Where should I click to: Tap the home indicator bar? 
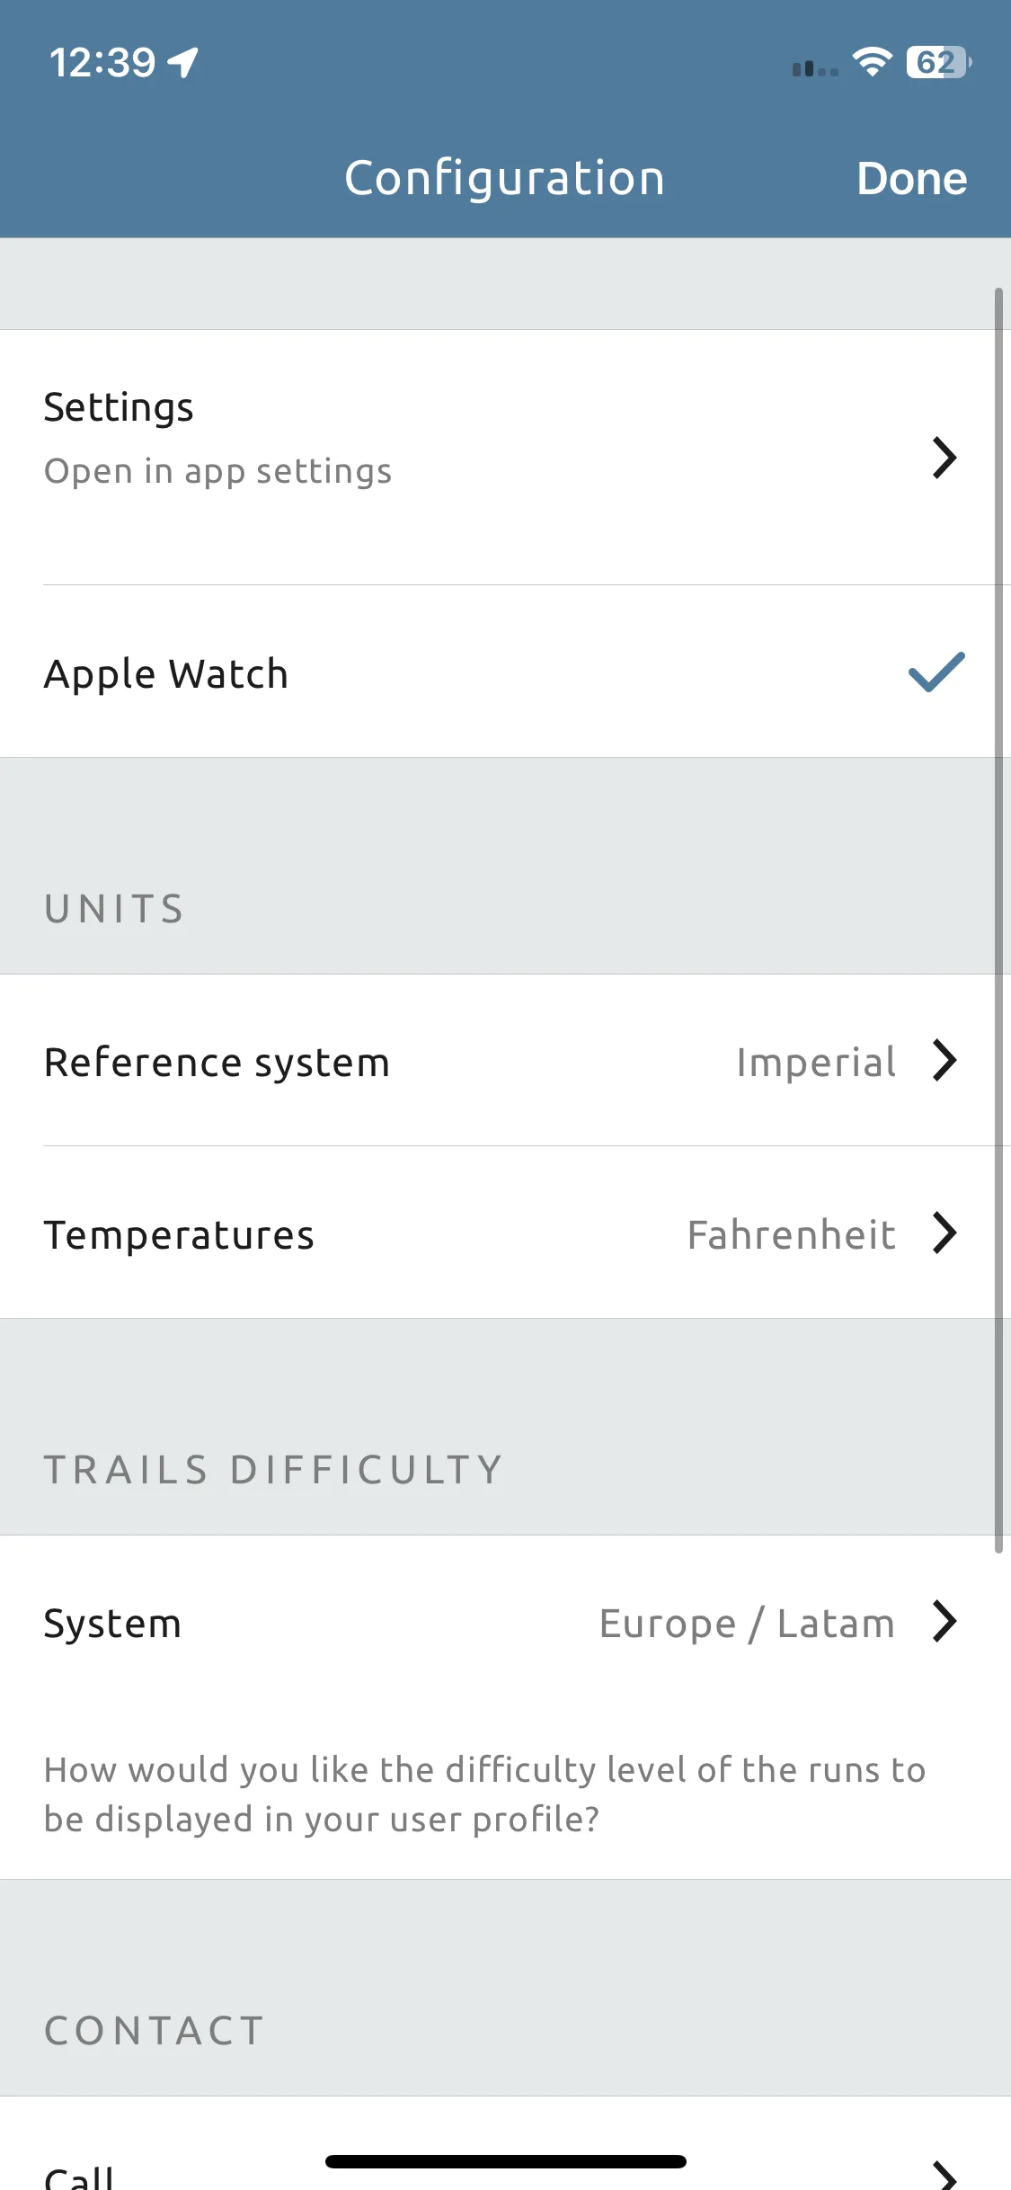[x=506, y=2161]
